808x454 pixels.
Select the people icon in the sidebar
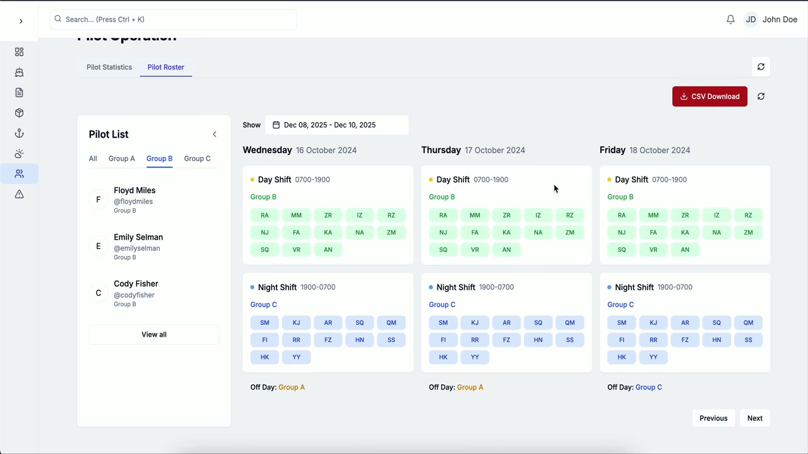coord(19,174)
